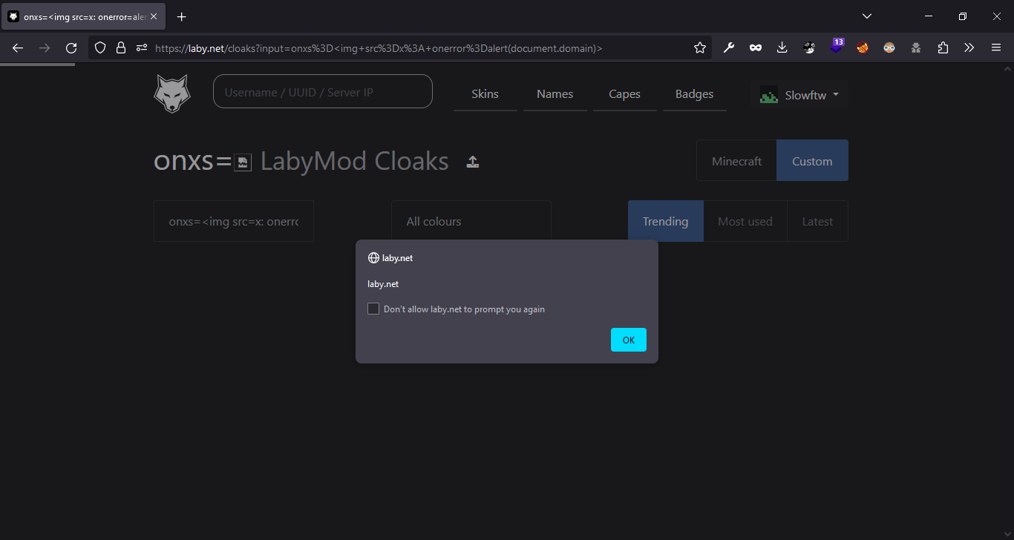Tick Don't allow laby.net to prompt again
Screen dimensions: 1014x540
tap(373, 309)
